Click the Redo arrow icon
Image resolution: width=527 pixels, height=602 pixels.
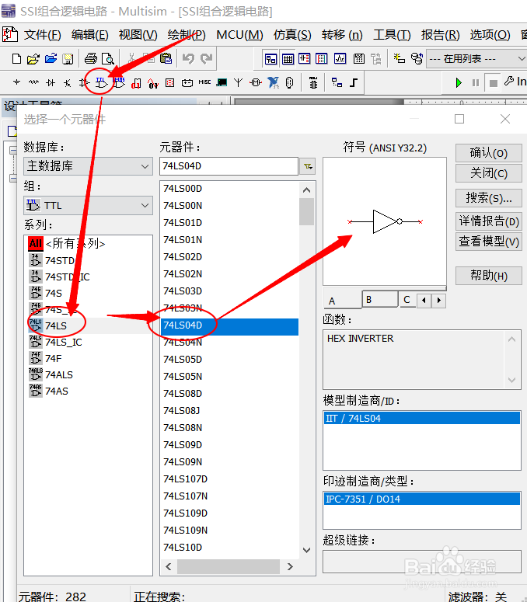coord(206,58)
